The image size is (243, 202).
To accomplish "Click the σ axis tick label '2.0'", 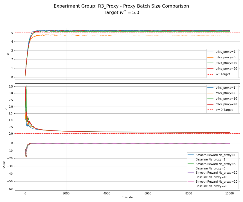I will click(11, 107).
